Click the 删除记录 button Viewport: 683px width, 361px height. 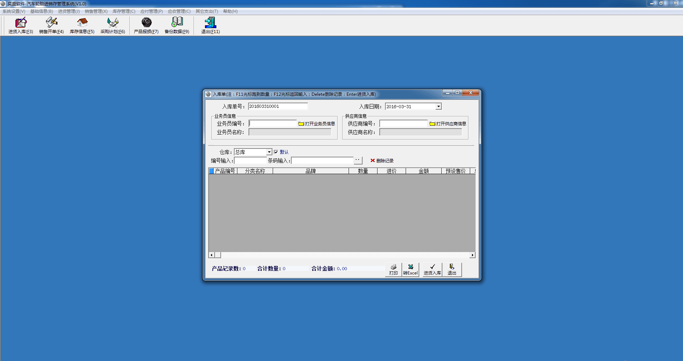click(382, 161)
